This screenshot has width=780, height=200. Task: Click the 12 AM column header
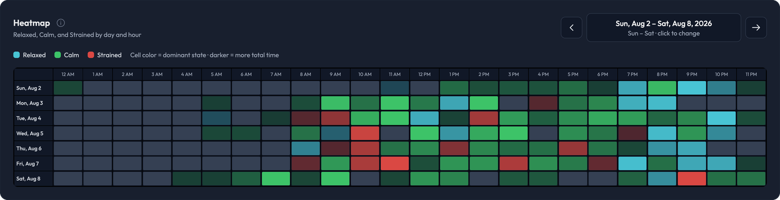tap(68, 74)
